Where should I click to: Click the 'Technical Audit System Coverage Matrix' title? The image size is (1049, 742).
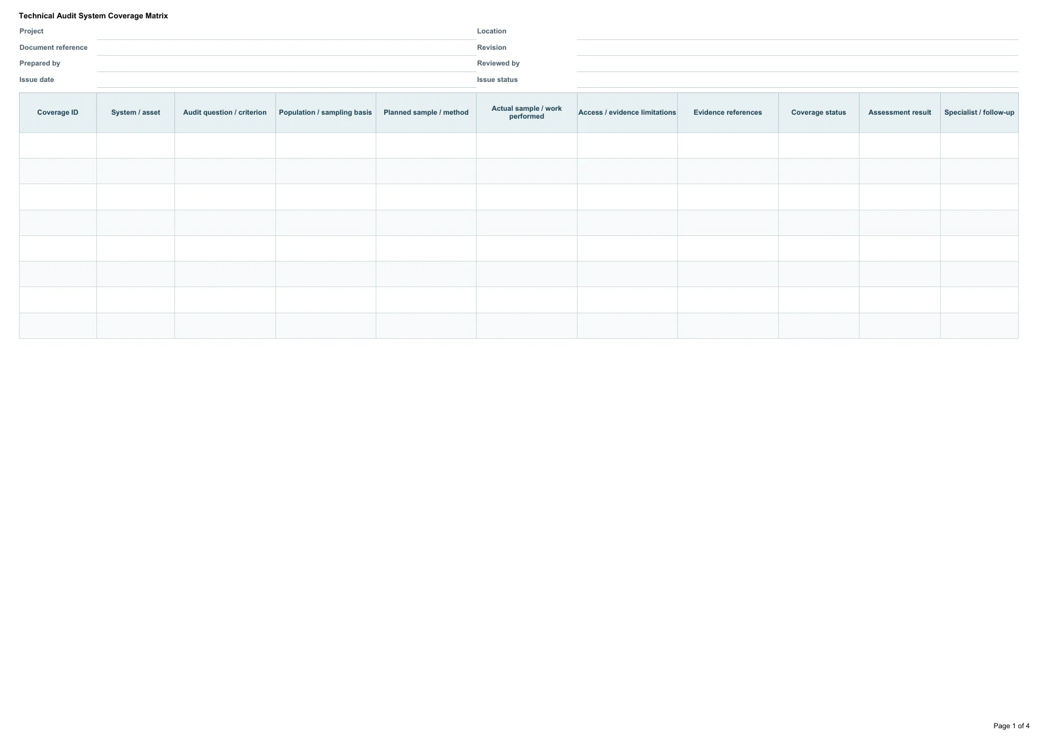[x=93, y=16]
